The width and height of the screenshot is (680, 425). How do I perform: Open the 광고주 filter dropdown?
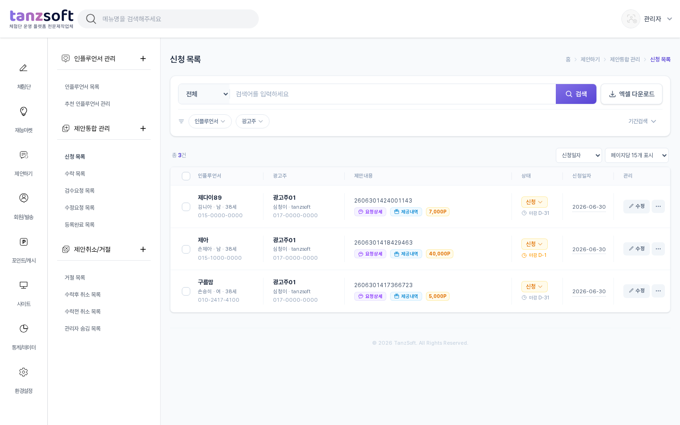(x=253, y=121)
